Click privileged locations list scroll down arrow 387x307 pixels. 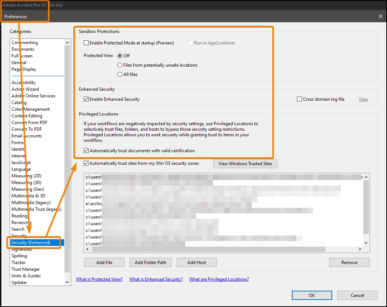pyautogui.click(x=366, y=243)
